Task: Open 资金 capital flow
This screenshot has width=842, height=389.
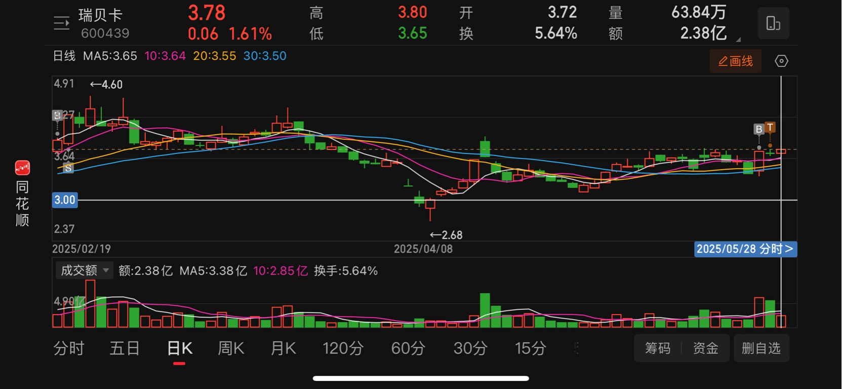Action: pyautogui.click(x=705, y=348)
